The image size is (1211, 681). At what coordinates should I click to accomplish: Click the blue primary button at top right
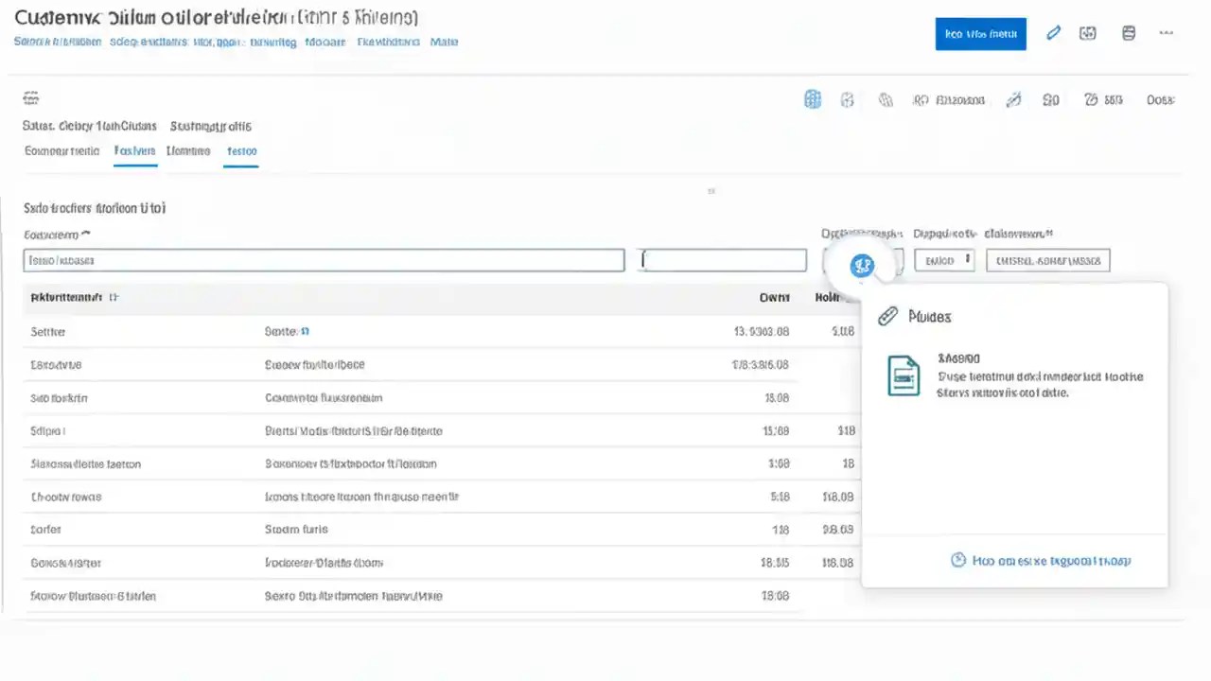(980, 33)
